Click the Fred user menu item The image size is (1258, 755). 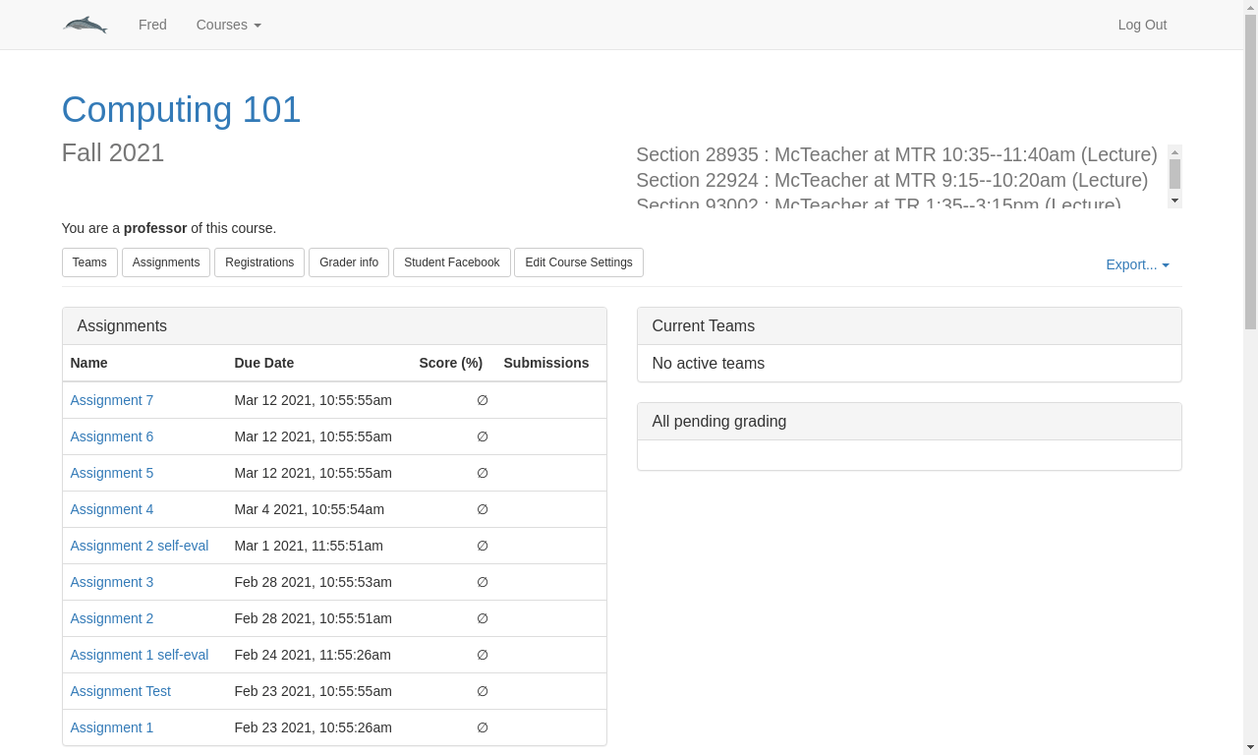coord(152,25)
